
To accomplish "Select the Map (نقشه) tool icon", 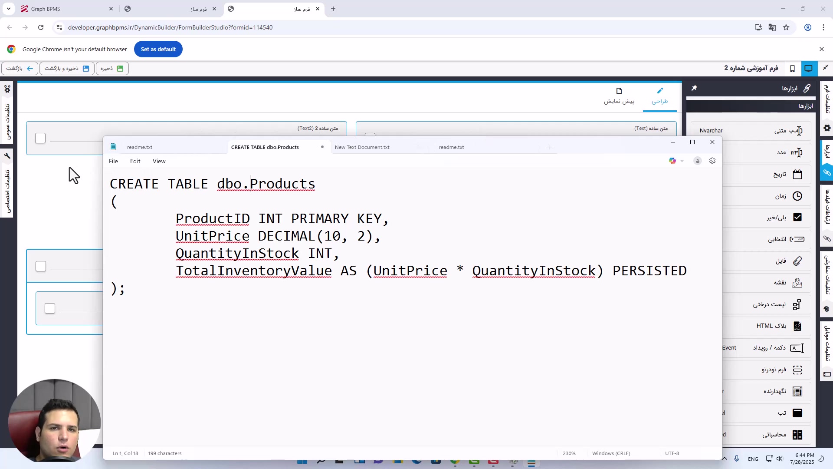I will pyautogui.click(x=797, y=283).
